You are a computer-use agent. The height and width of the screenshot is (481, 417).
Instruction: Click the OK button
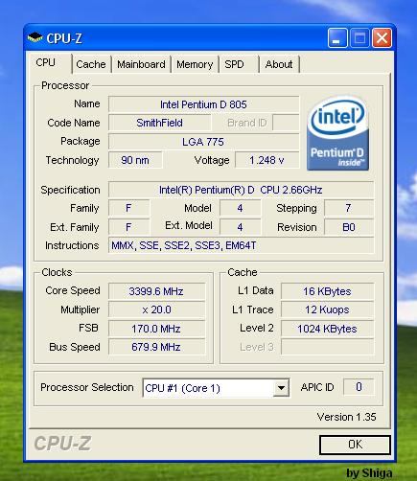(355, 445)
